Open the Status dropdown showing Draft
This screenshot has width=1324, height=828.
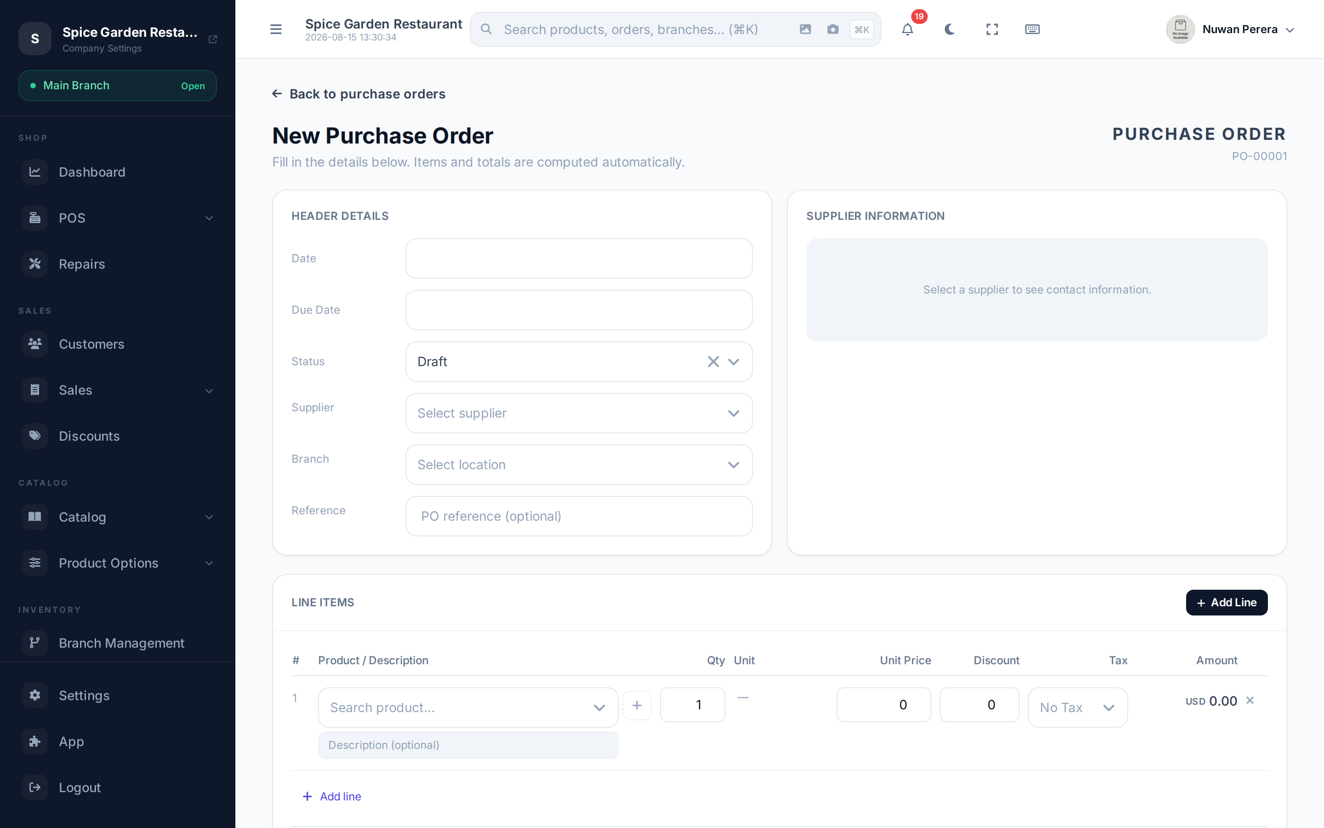(x=579, y=362)
